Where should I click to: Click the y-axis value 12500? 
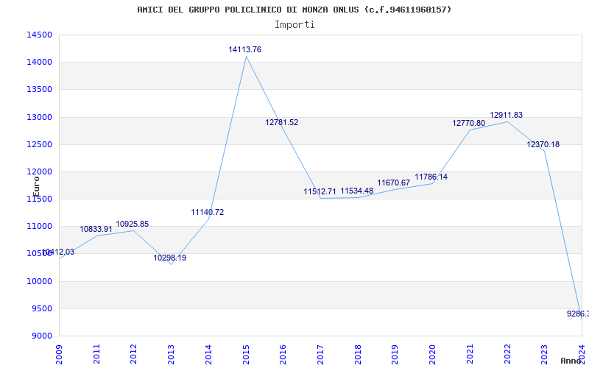pyautogui.click(x=39, y=144)
